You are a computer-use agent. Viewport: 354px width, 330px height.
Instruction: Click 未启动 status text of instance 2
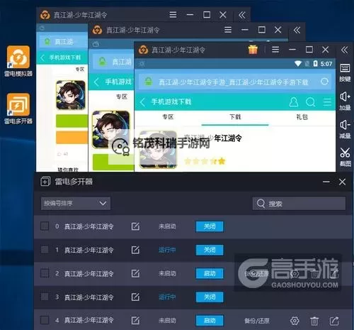click(x=167, y=273)
